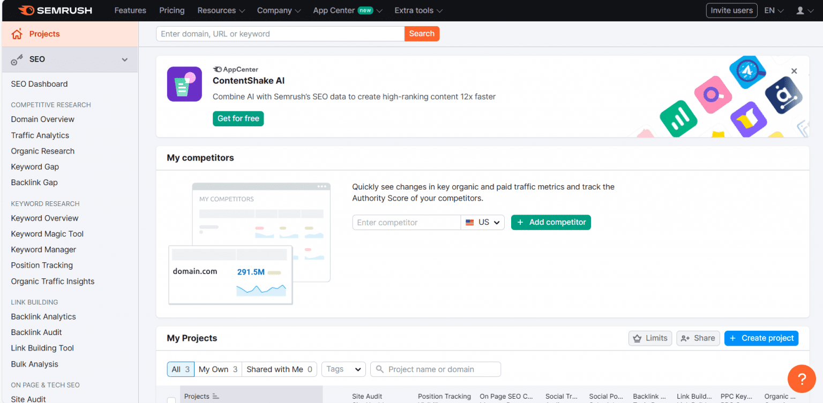The height and width of the screenshot is (403, 823).
Task: Click the domain URL search input field
Action: [x=280, y=33]
